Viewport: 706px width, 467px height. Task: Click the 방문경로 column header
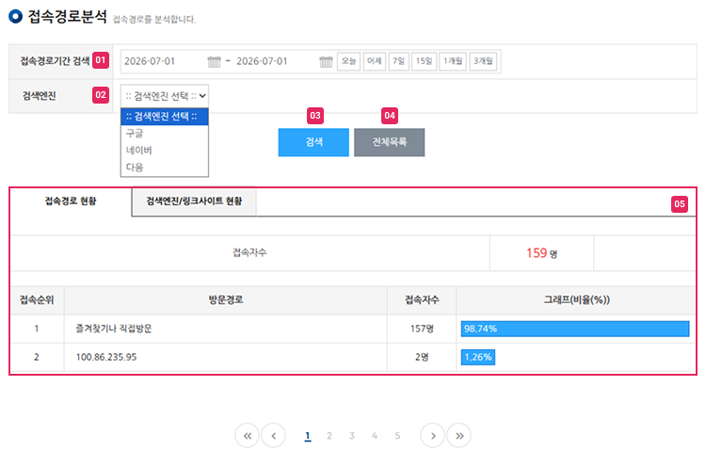tap(226, 300)
